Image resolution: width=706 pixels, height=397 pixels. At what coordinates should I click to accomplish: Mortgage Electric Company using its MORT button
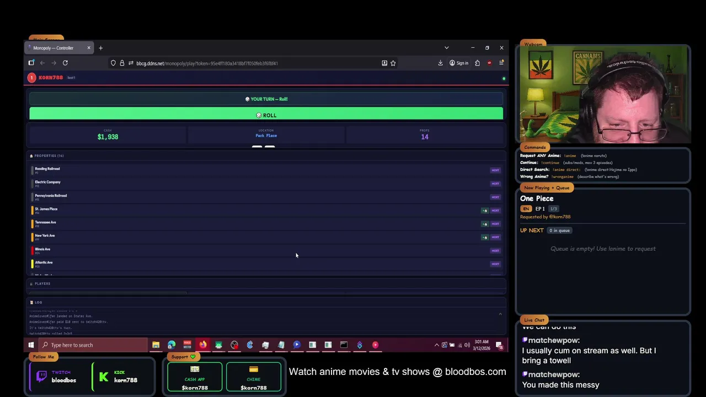click(495, 184)
